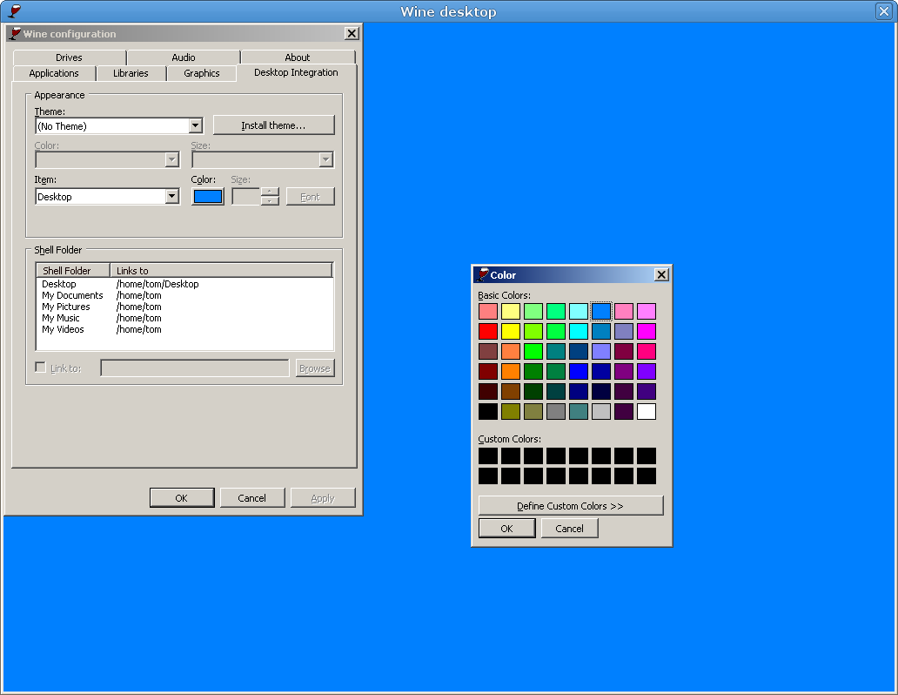The width and height of the screenshot is (898, 695).
Task: Decrease item Size with spinner down arrow
Action: tap(269, 200)
